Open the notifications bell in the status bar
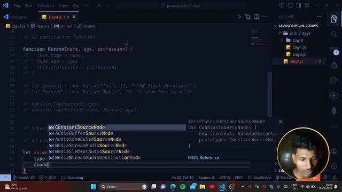The image size is (342, 192). [335, 178]
